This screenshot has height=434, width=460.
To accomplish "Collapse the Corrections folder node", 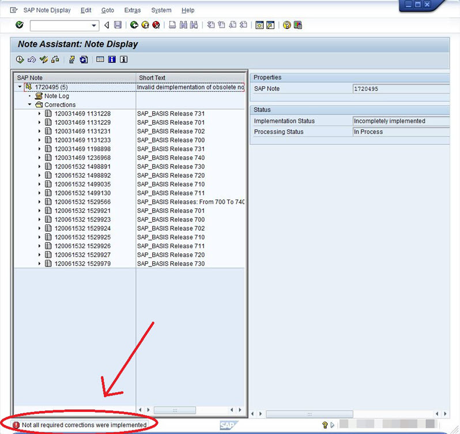I will (x=29, y=104).
